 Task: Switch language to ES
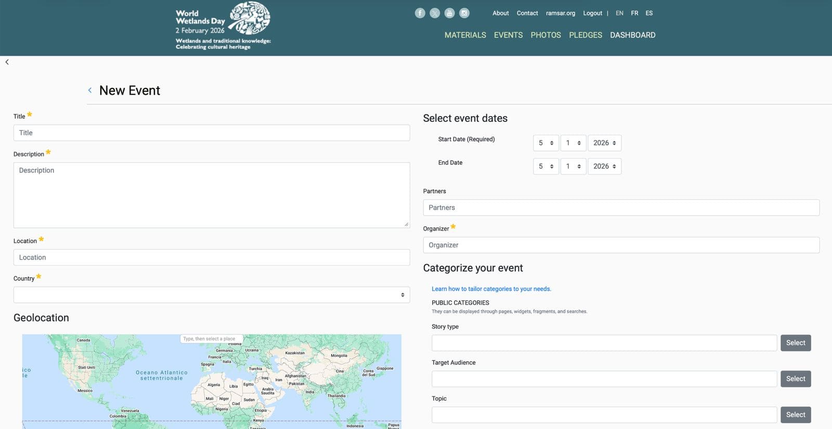tap(649, 13)
